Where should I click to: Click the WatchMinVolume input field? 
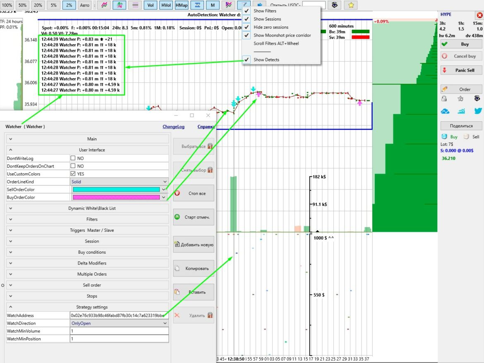pyautogui.click(x=119, y=331)
